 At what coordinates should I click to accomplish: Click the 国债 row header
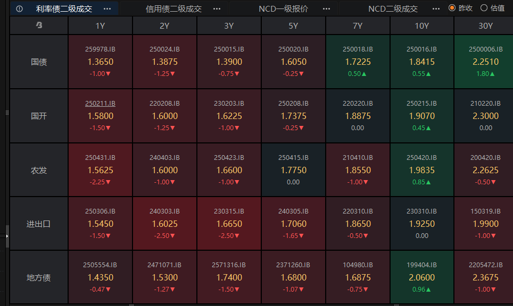pyautogui.click(x=39, y=62)
